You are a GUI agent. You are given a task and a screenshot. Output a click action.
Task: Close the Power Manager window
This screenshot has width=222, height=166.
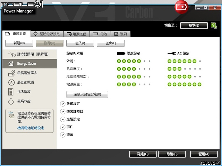pyautogui.click(x=215, y=8)
